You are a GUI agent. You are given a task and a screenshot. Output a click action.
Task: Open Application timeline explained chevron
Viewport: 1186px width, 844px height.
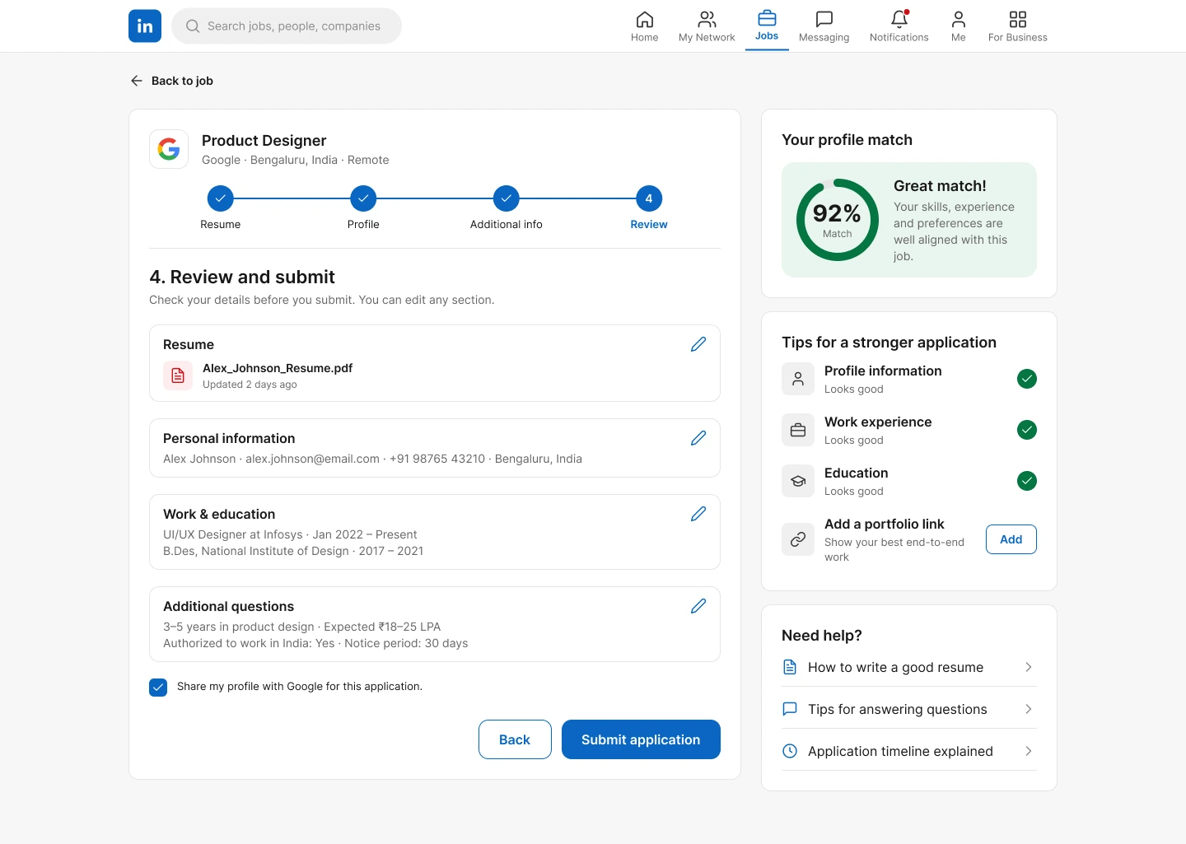pyautogui.click(x=1028, y=751)
